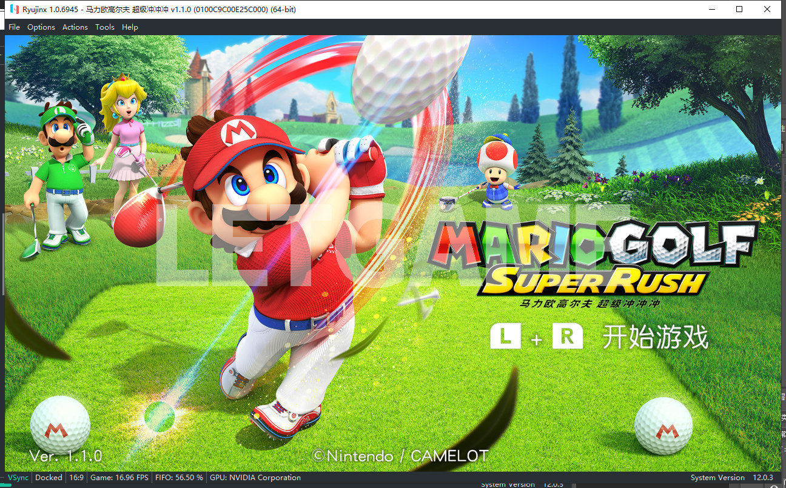Open the Actions menu
The width and height of the screenshot is (786, 488).
point(75,27)
